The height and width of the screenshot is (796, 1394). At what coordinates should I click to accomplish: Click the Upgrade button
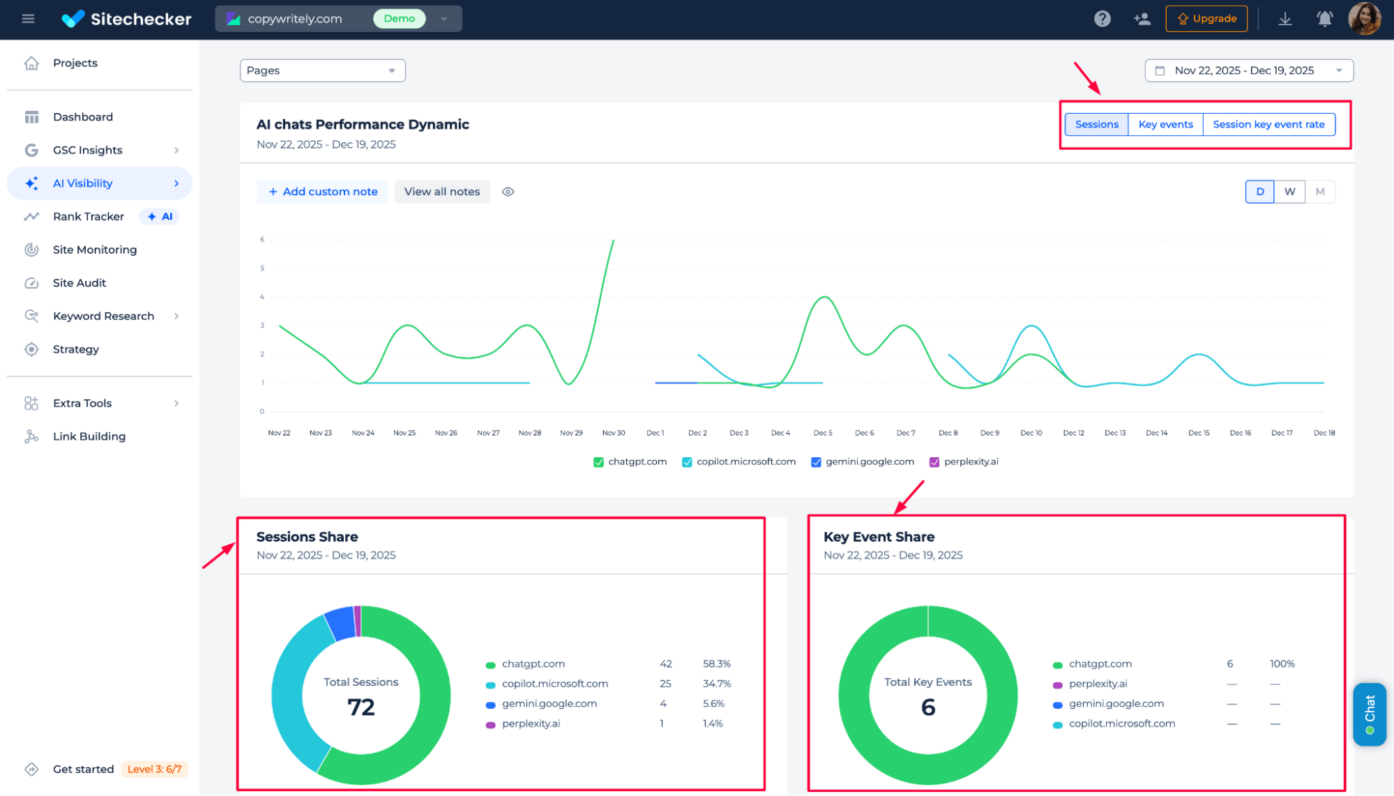(x=1206, y=19)
